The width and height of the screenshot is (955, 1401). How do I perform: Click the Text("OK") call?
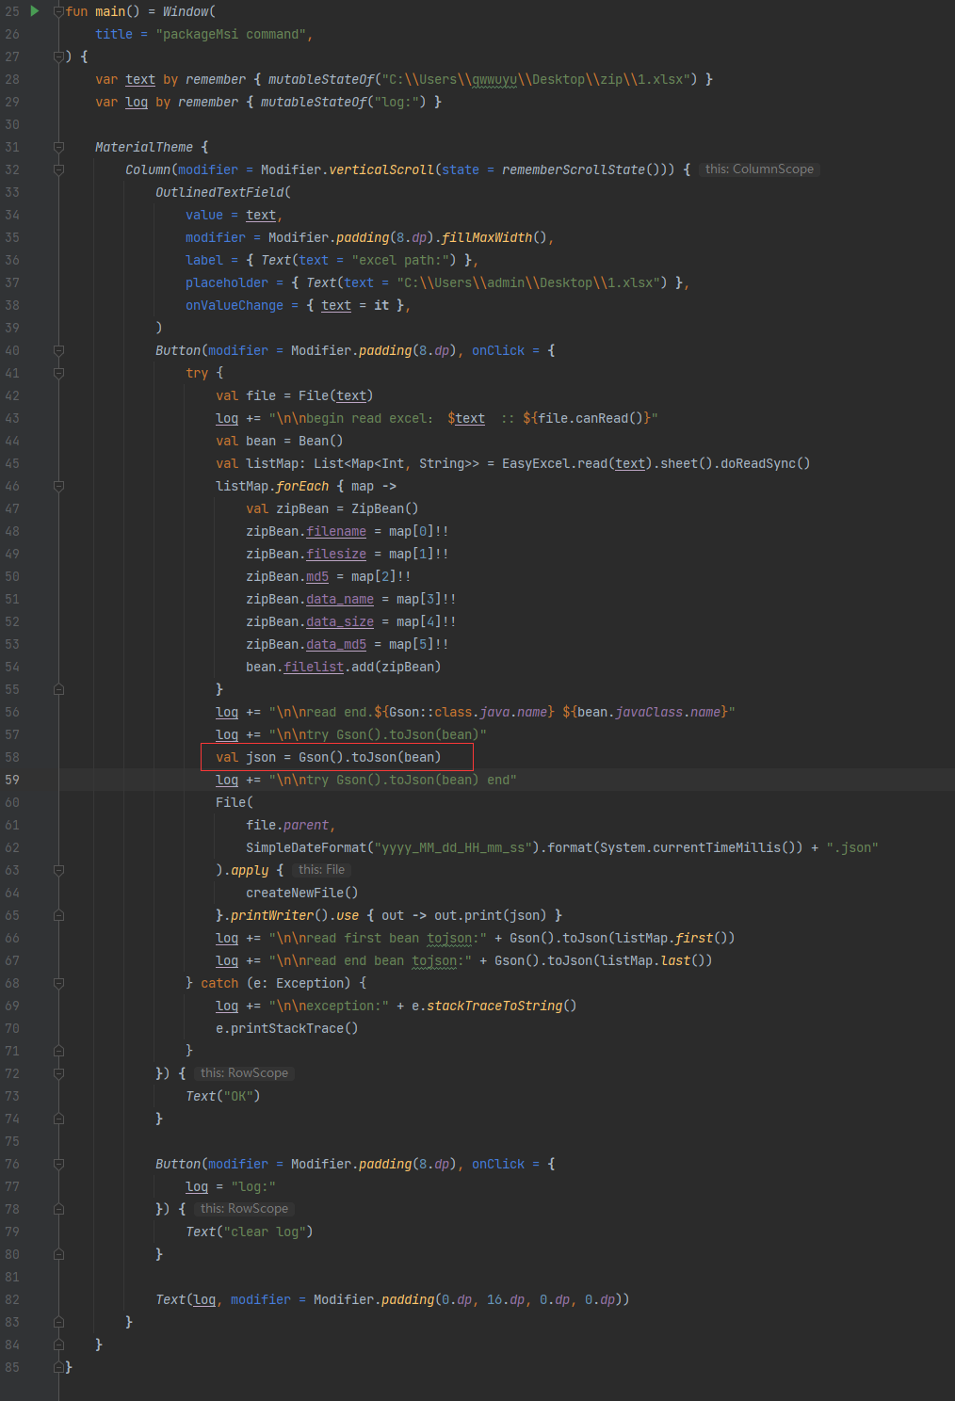point(223,1096)
